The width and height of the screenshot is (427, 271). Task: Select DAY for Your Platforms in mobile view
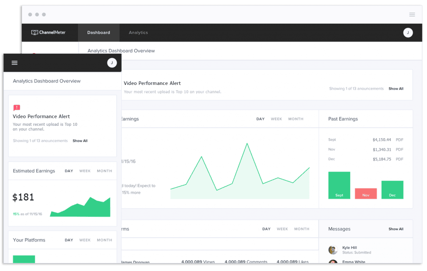point(69,240)
